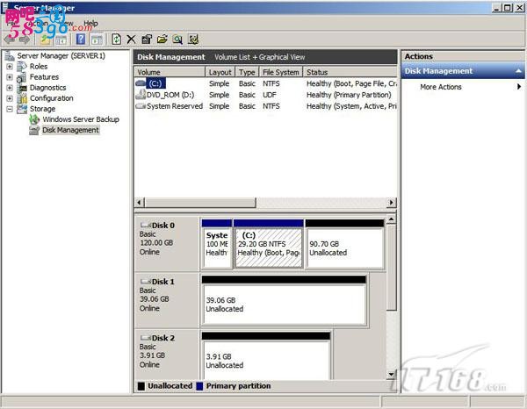Image resolution: width=527 pixels, height=409 pixels.
Task: Click the Roles node icon
Action: tap(22, 67)
